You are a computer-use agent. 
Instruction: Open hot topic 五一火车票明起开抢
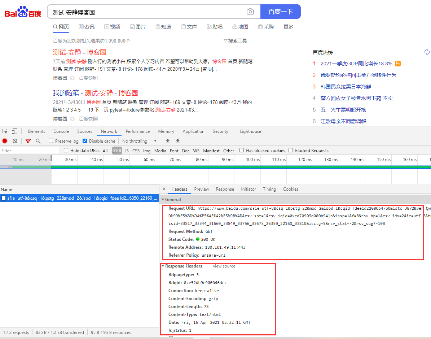pos(343,110)
